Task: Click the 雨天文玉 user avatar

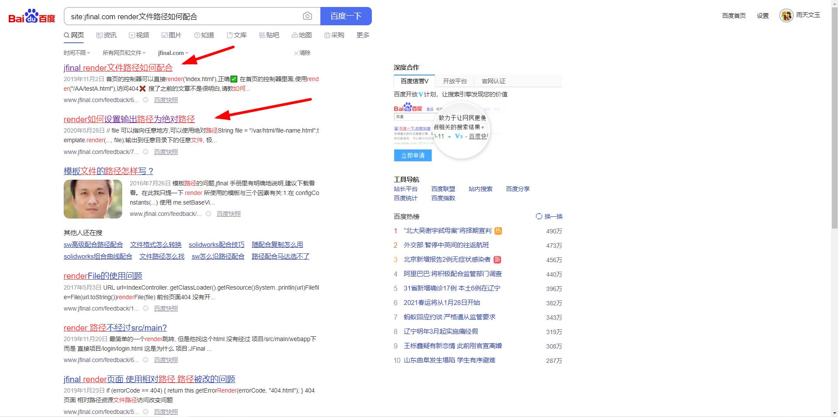Action: 786,15
